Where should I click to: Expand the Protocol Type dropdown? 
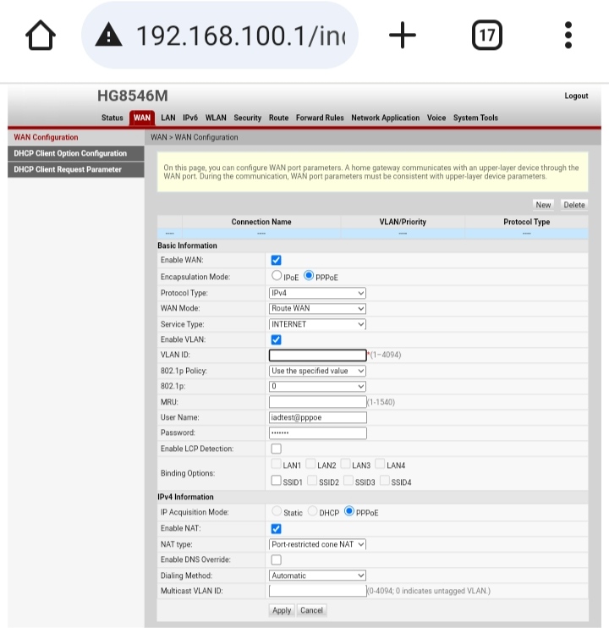317,293
